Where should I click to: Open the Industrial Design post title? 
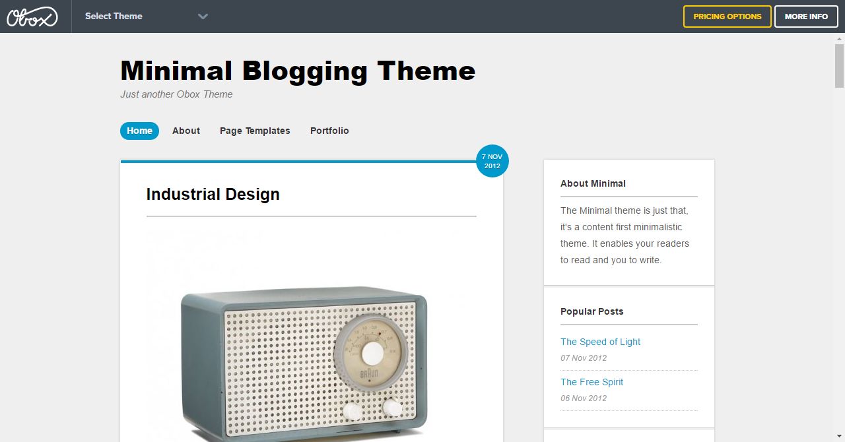(x=213, y=195)
